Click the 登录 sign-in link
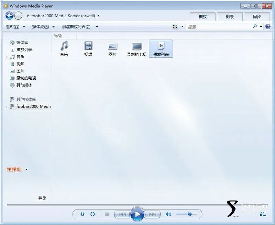This screenshot has width=275, height=225. coord(42,198)
